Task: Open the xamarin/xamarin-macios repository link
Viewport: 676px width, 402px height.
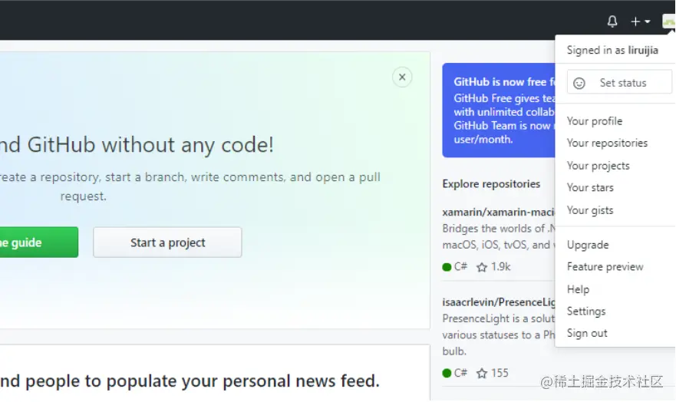Action: click(x=499, y=212)
